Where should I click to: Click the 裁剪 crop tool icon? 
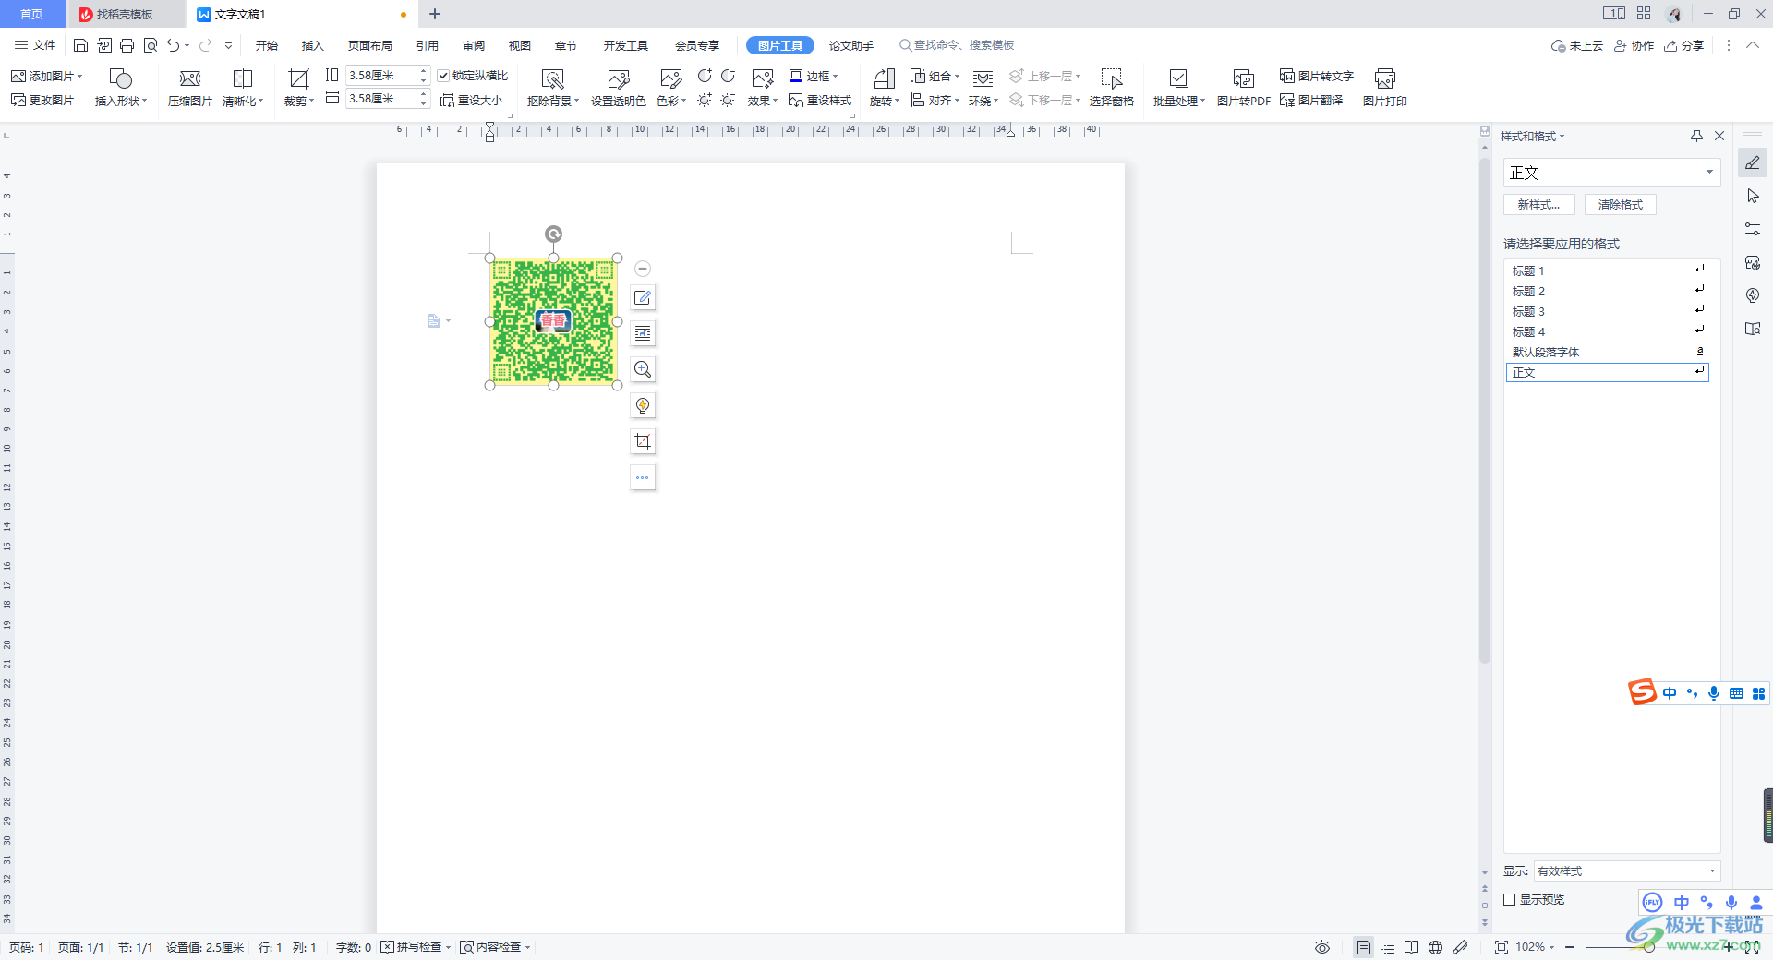coord(298,79)
